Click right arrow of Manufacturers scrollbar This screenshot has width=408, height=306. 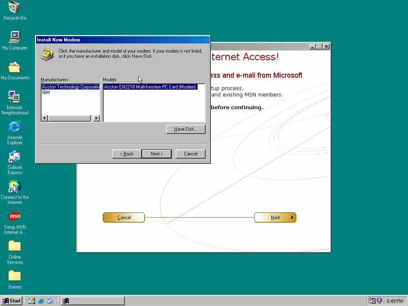pos(96,118)
